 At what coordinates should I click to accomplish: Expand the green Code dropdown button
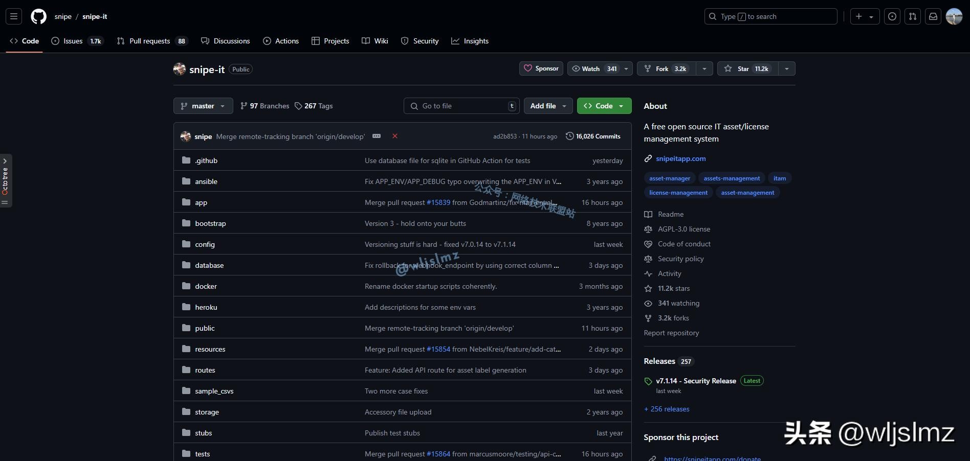click(x=604, y=106)
